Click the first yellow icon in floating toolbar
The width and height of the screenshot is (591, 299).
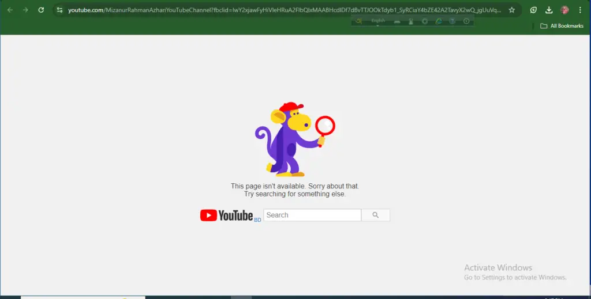pos(359,21)
